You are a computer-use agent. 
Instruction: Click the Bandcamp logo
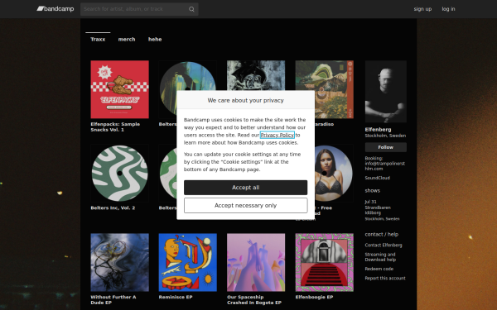55,9
